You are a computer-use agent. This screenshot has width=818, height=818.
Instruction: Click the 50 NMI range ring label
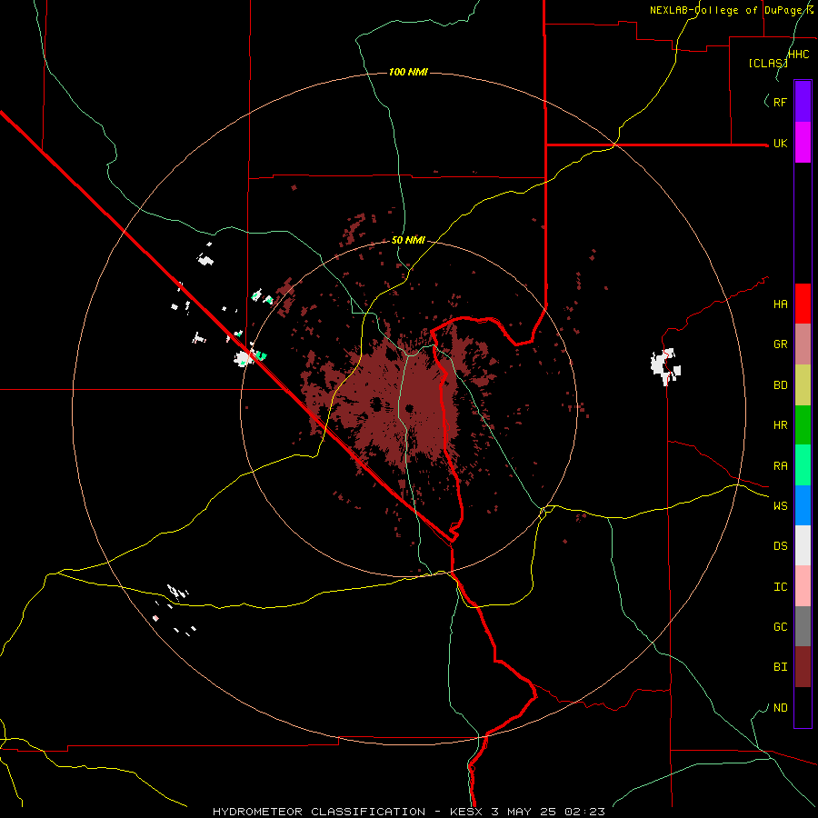408,241
